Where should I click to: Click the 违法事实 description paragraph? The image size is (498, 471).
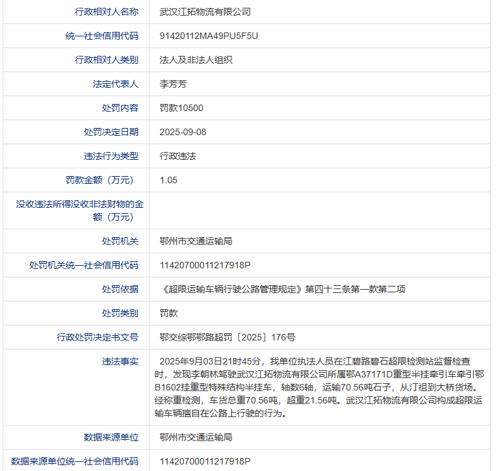pos(319,387)
